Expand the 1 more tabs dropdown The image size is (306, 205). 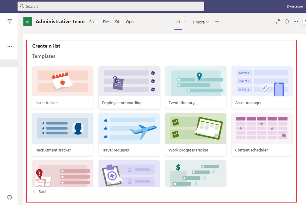pyautogui.click(x=200, y=22)
